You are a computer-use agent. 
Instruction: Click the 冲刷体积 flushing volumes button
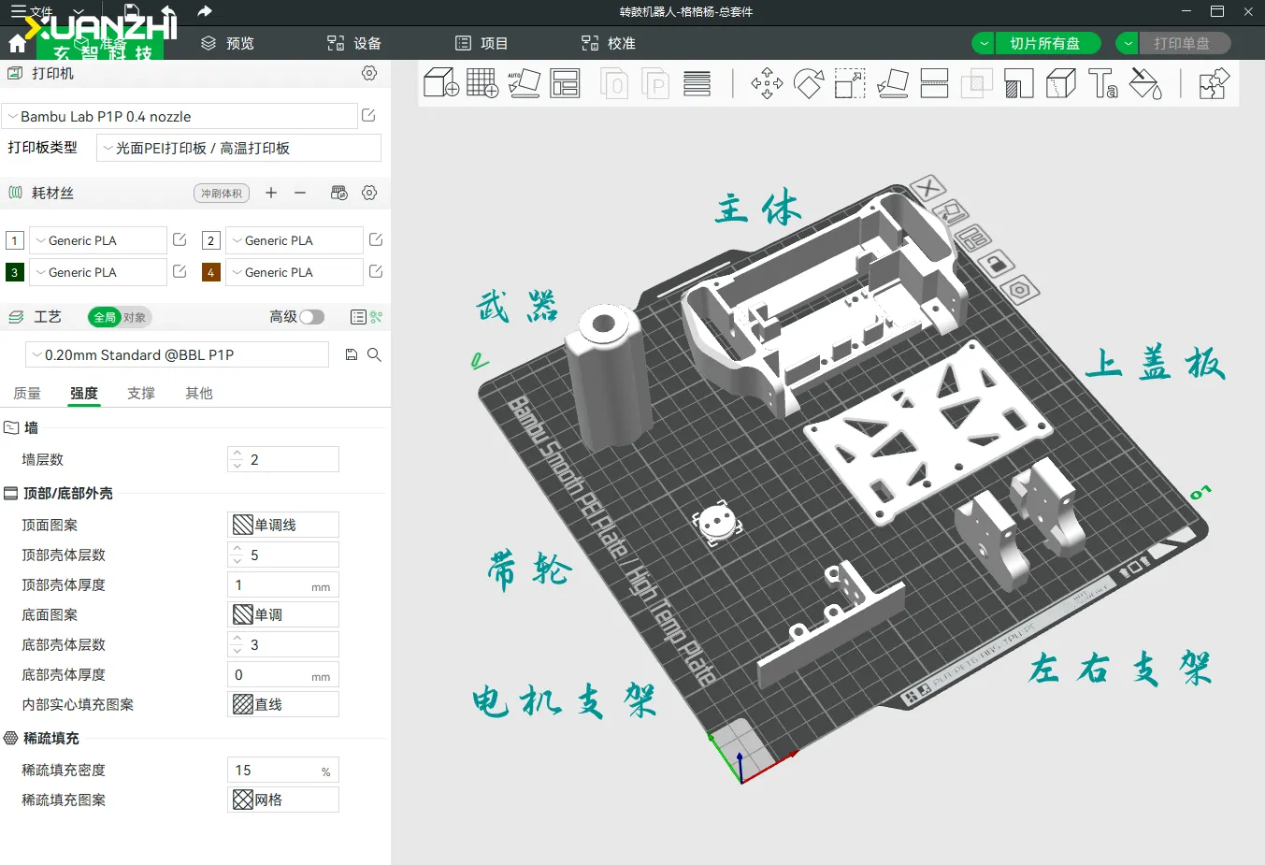pyautogui.click(x=222, y=194)
